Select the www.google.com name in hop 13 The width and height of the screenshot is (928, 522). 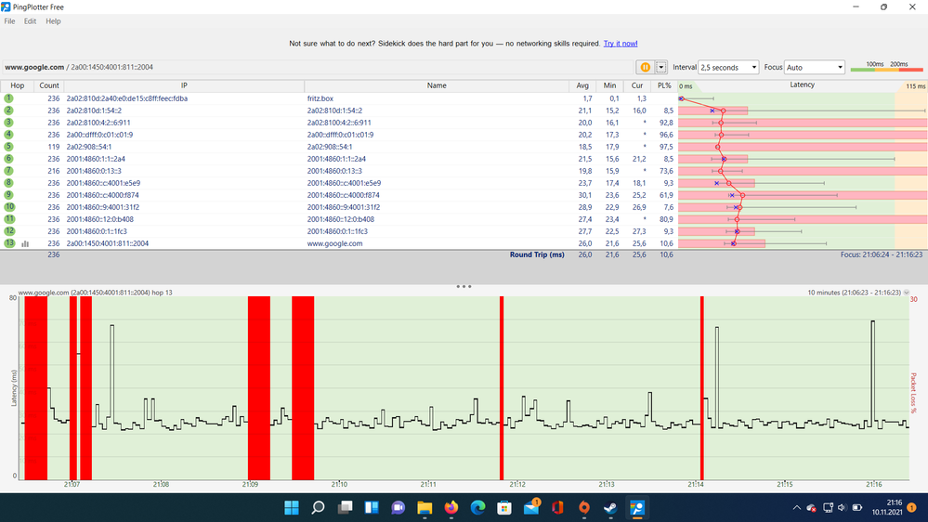(335, 243)
